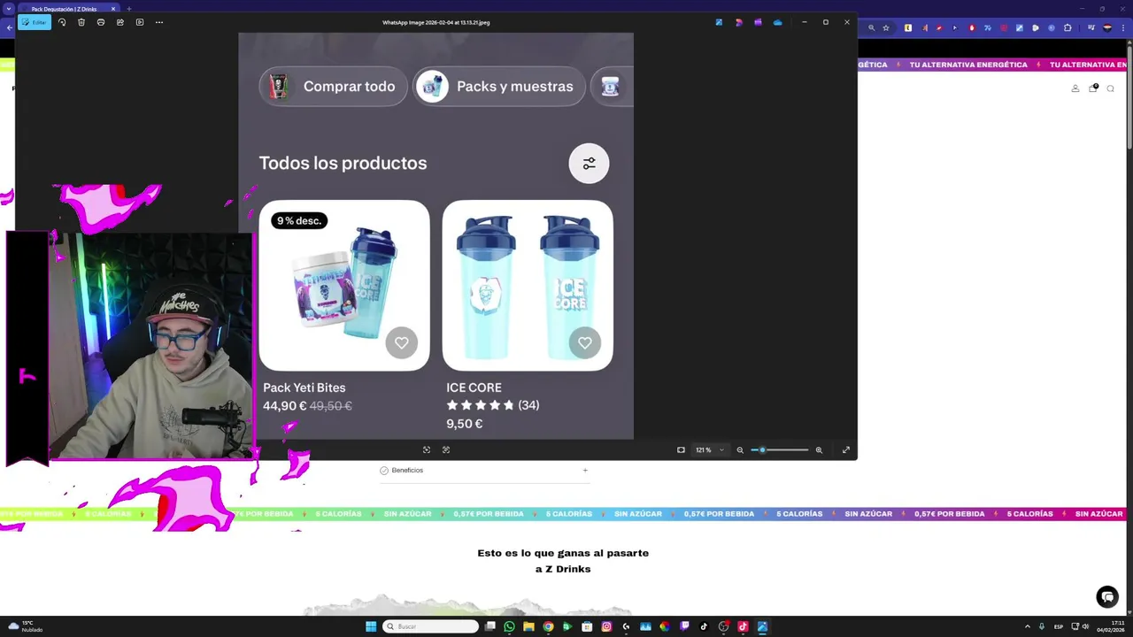
Task: Open WhatsApp from the taskbar
Action: point(509,626)
